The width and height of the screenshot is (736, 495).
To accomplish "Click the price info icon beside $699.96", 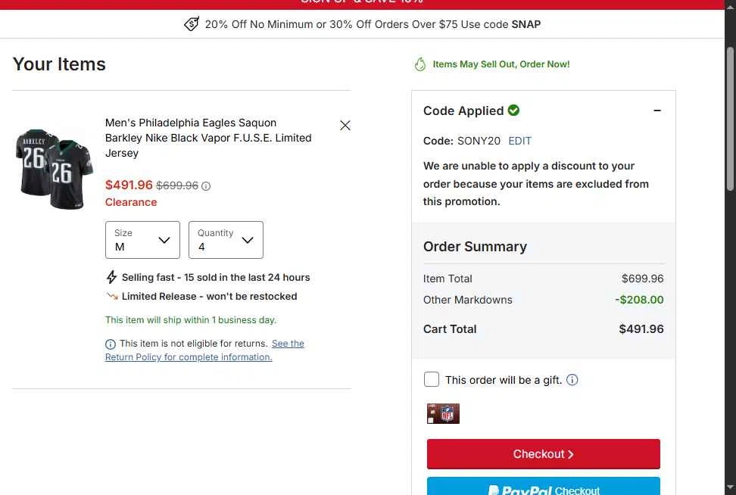I will click(x=206, y=186).
